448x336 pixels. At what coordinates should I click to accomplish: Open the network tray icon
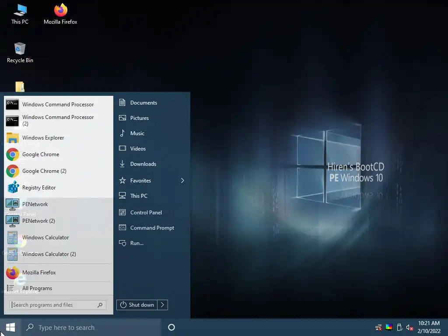point(378,327)
